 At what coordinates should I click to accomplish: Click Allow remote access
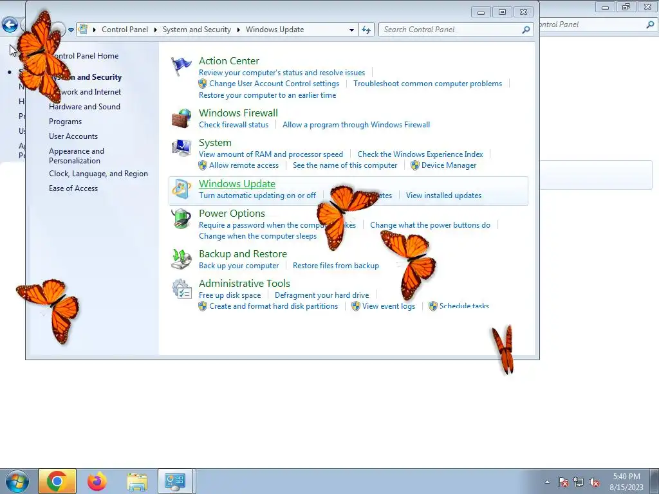[x=244, y=165]
